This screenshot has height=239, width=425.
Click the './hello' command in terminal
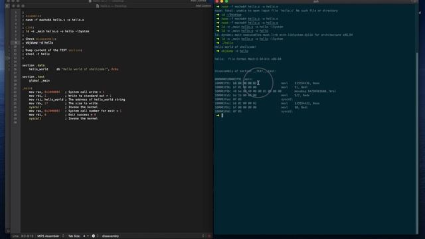point(228,42)
